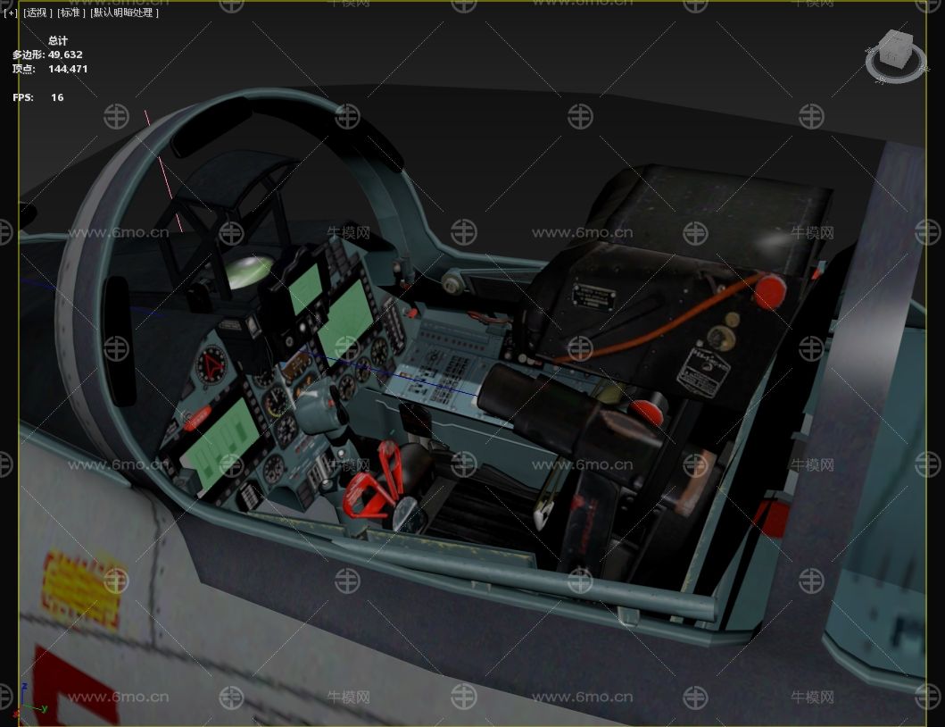Image resolution: width=945 pixels, height=727 pixels.
Task: Open the 透视 perspective view menu
Action: point(37,13)
